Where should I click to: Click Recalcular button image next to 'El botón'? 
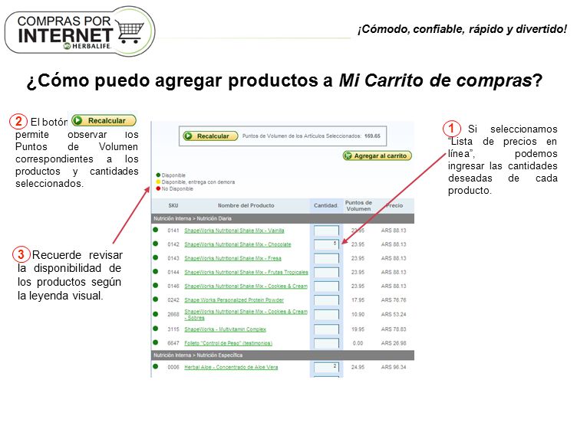pos(104,120)
